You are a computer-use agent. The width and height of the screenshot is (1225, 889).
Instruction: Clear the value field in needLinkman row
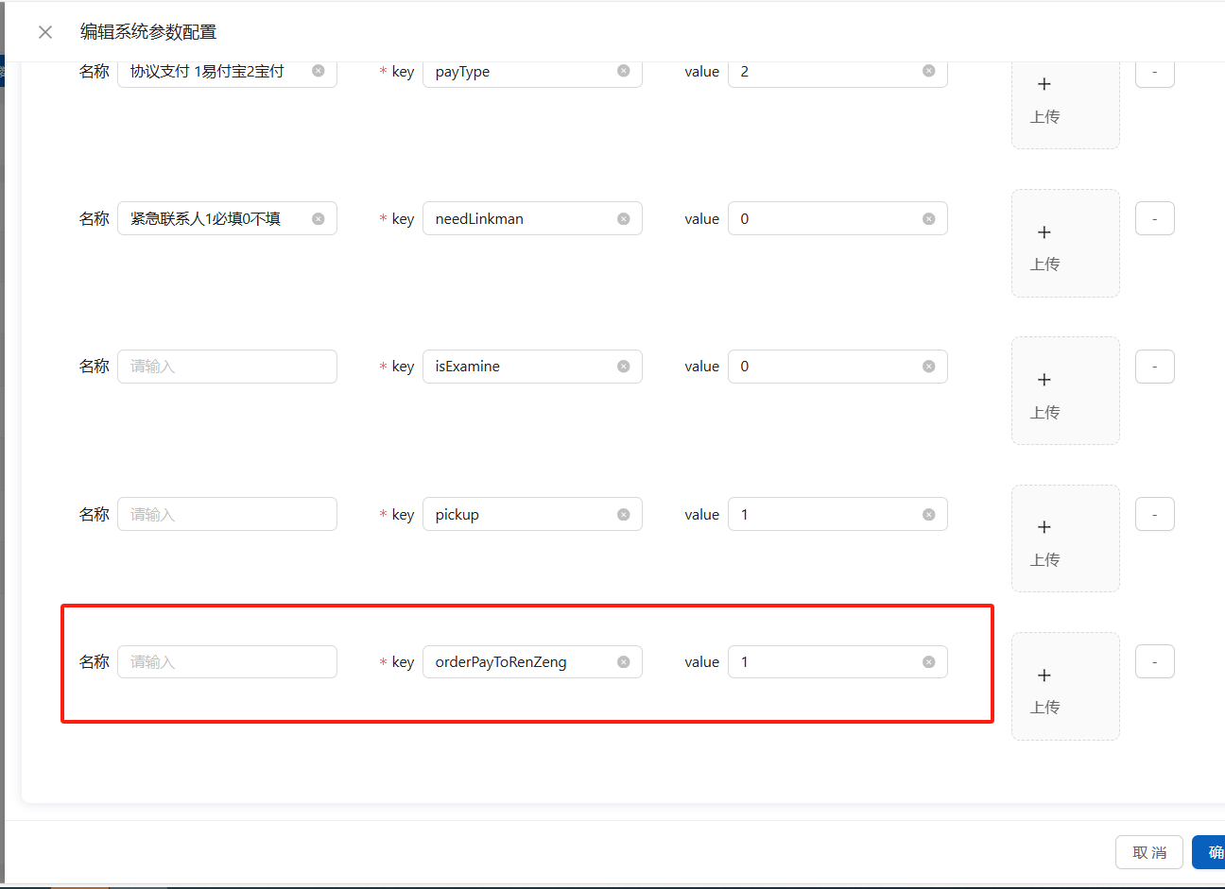coord(929,218)
